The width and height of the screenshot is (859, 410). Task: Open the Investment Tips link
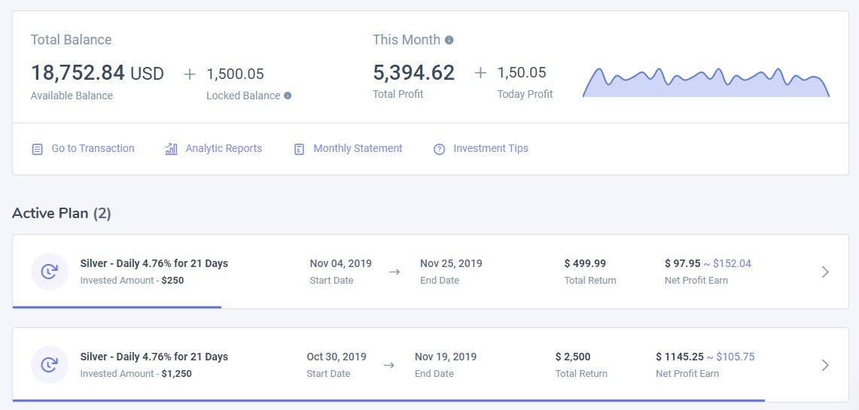coord(490,148)
